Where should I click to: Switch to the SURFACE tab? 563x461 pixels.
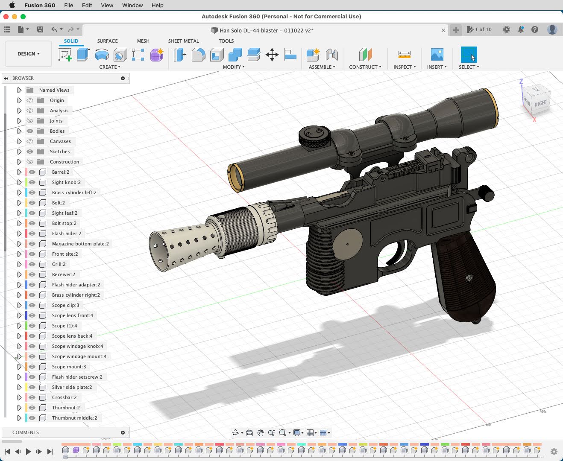[107, 41]
